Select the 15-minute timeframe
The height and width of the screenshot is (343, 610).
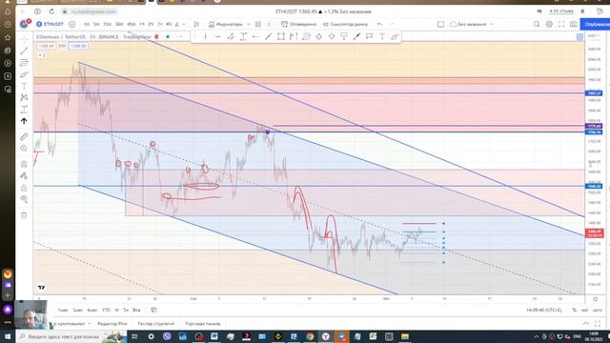(x=108, y=24)
